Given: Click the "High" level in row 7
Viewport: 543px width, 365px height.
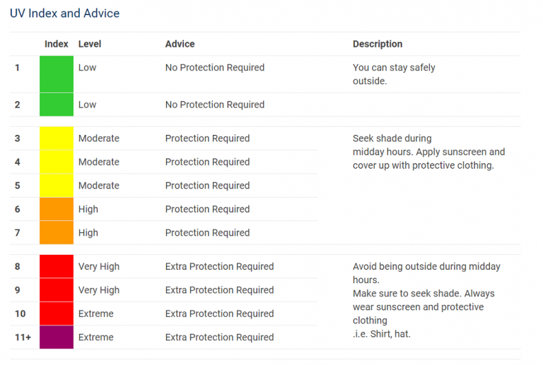Looking at the screenshot, I should pyautogui.click(x=88, y=233).
